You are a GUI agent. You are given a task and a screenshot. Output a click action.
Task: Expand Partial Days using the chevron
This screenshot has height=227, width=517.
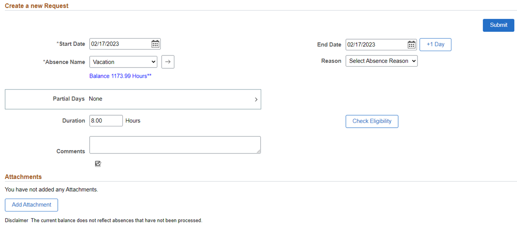[x=256, y=99]
